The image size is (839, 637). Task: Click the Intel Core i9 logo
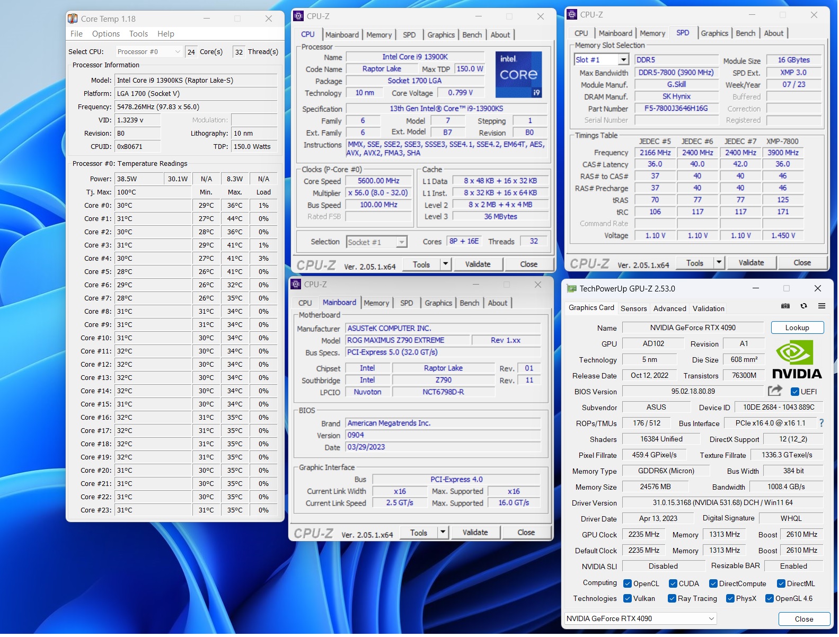tap(518, 75)
